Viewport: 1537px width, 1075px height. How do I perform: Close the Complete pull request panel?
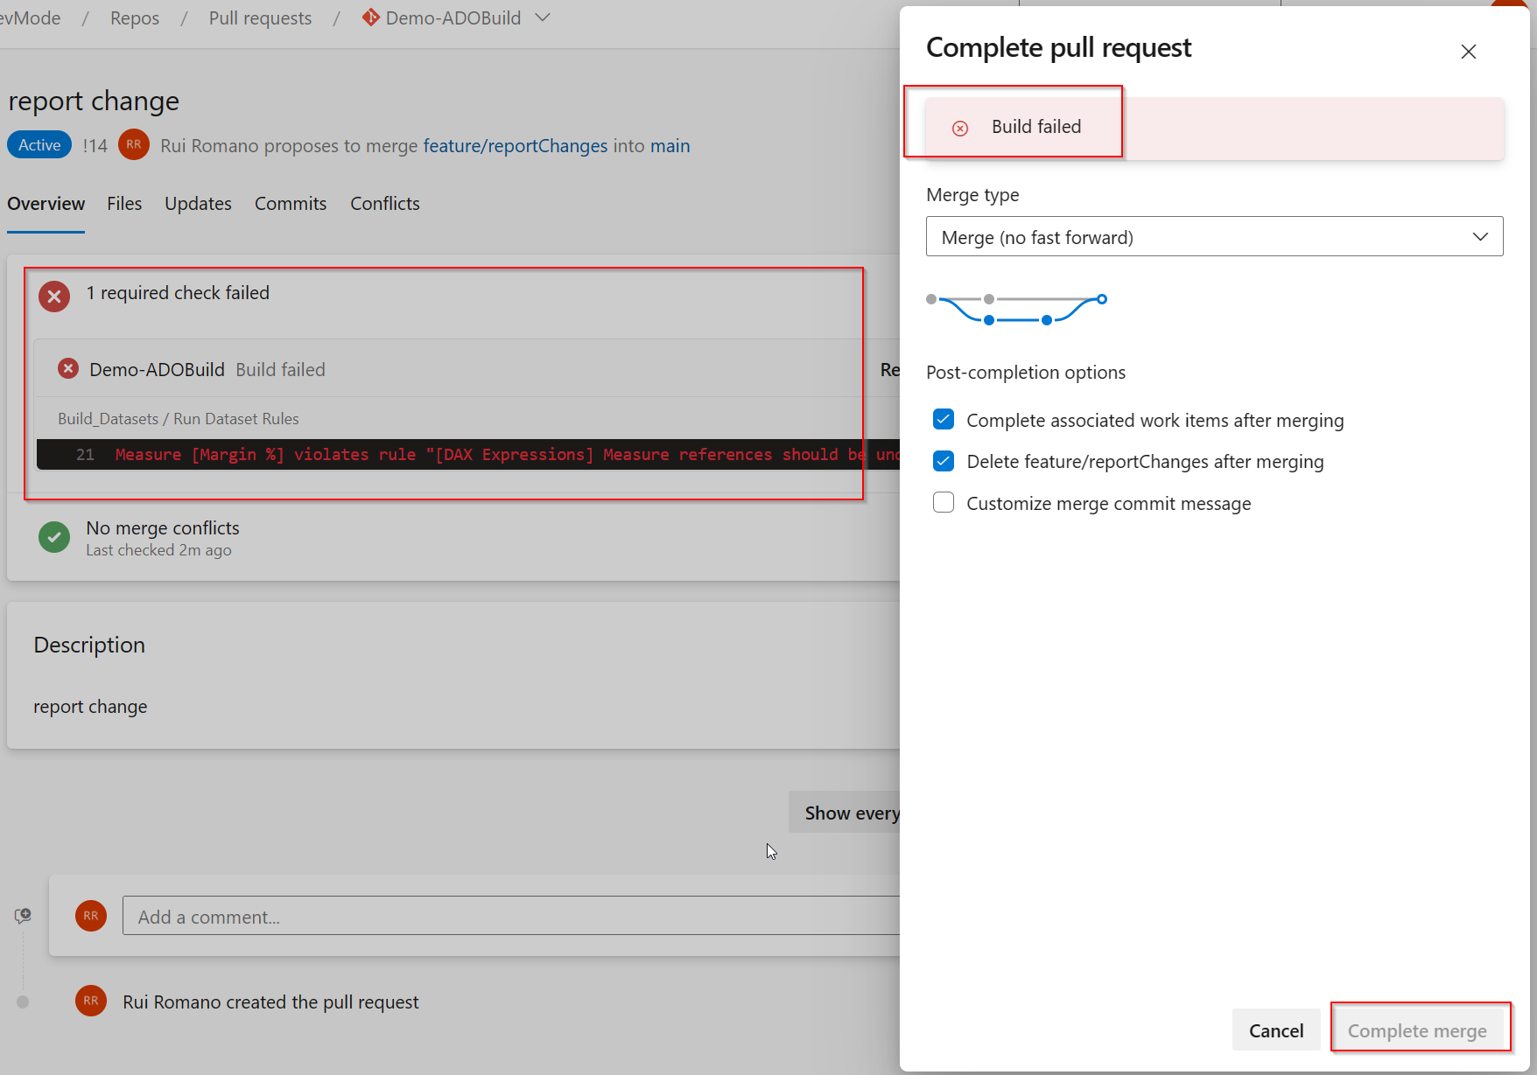tap(1468, 52)
